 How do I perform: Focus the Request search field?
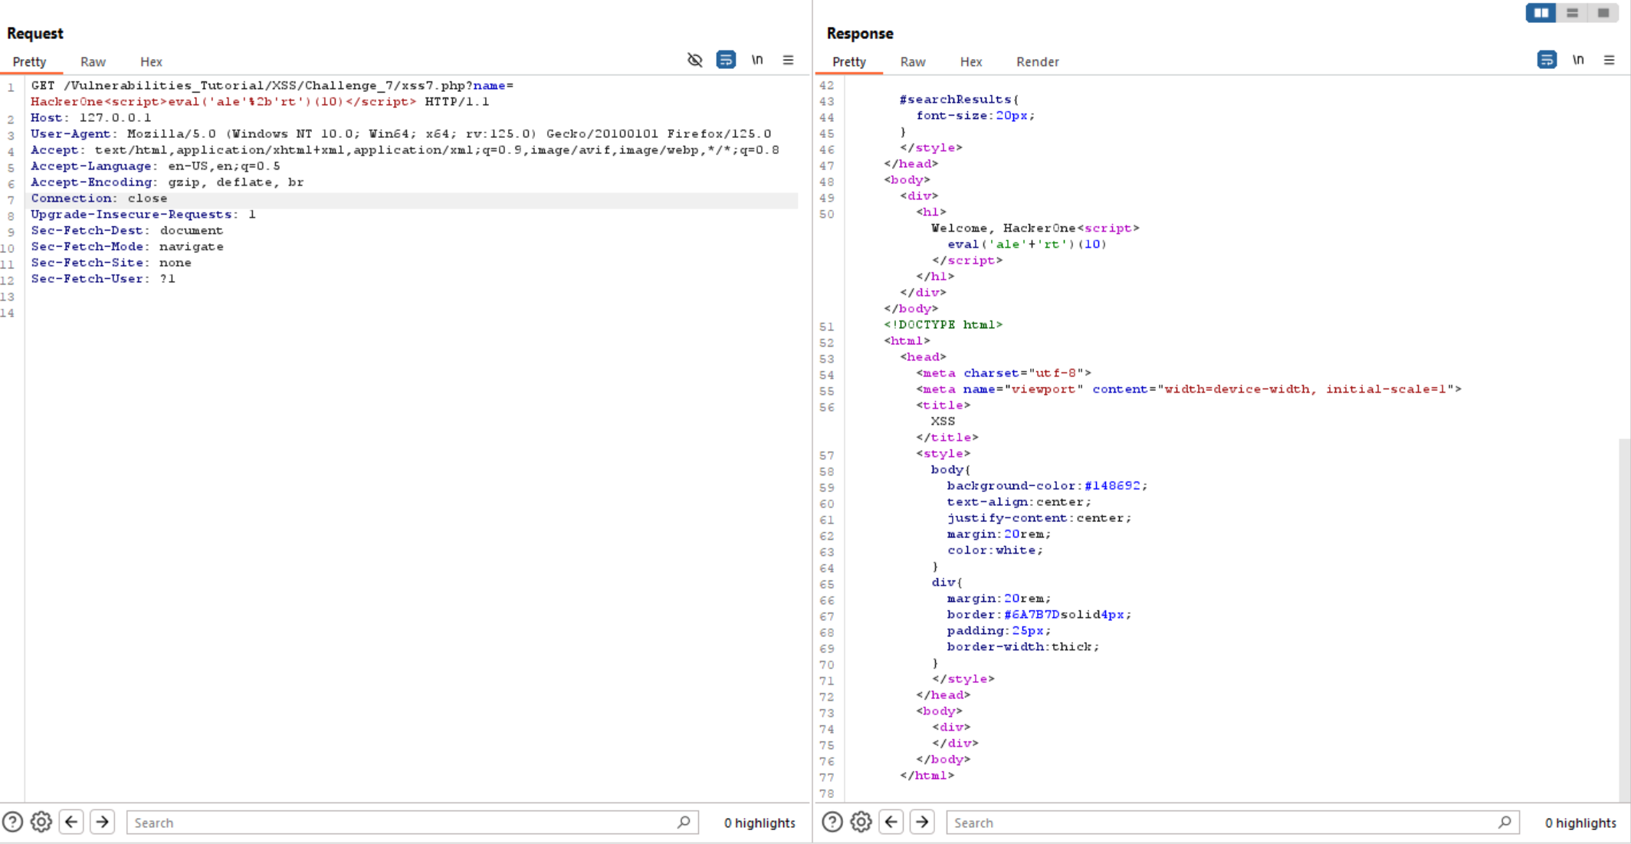tap(412, 823)
